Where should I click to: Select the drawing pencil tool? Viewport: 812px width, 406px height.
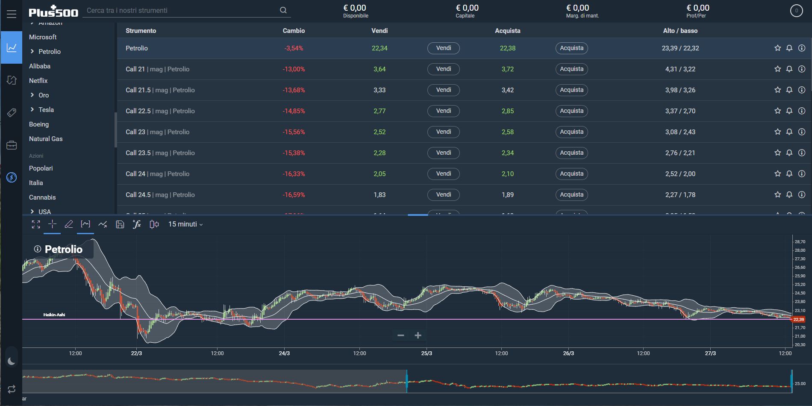[68, 224]
